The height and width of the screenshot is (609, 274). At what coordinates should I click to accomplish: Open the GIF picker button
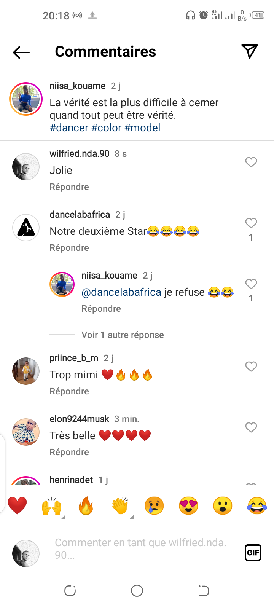tap(253, 553)
